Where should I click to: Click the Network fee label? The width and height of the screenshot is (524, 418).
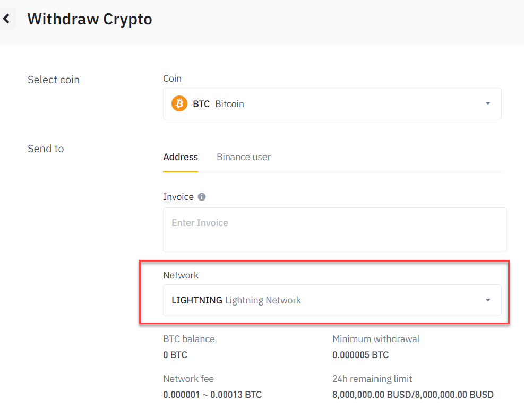pyautogui.click(x=188, y=379)
